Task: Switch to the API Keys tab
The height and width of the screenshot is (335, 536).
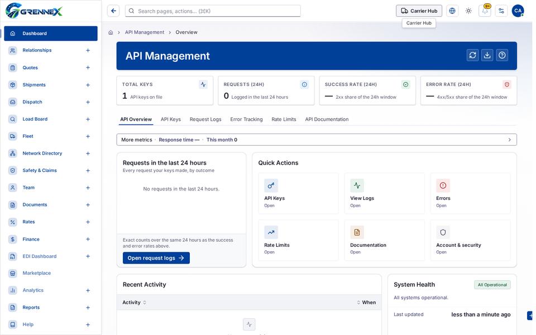Action: pyautogui.click(x=171, y=119)
